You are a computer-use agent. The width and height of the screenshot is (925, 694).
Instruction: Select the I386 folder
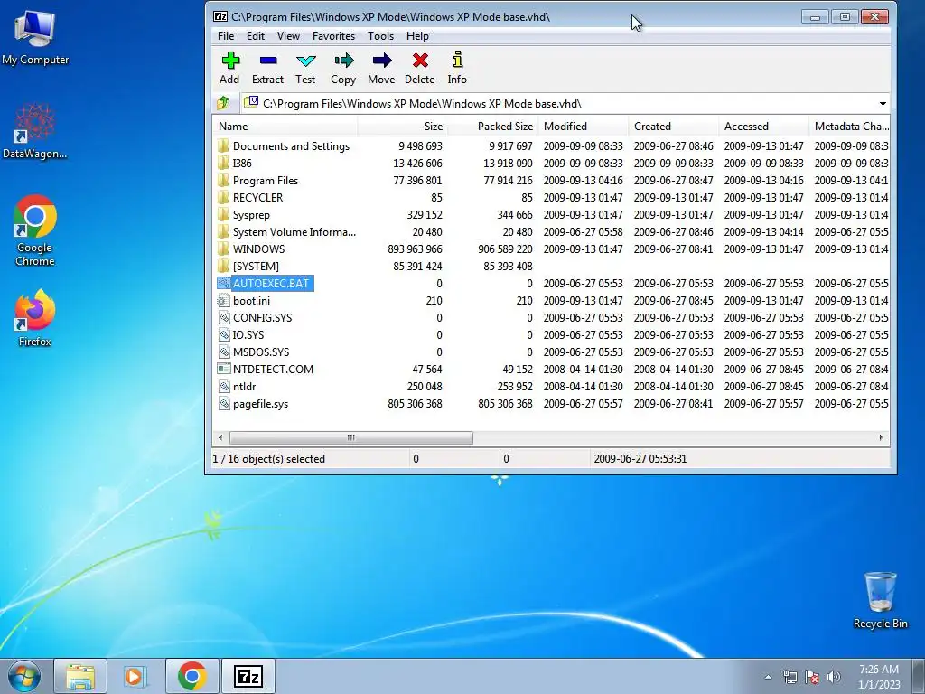234,163
